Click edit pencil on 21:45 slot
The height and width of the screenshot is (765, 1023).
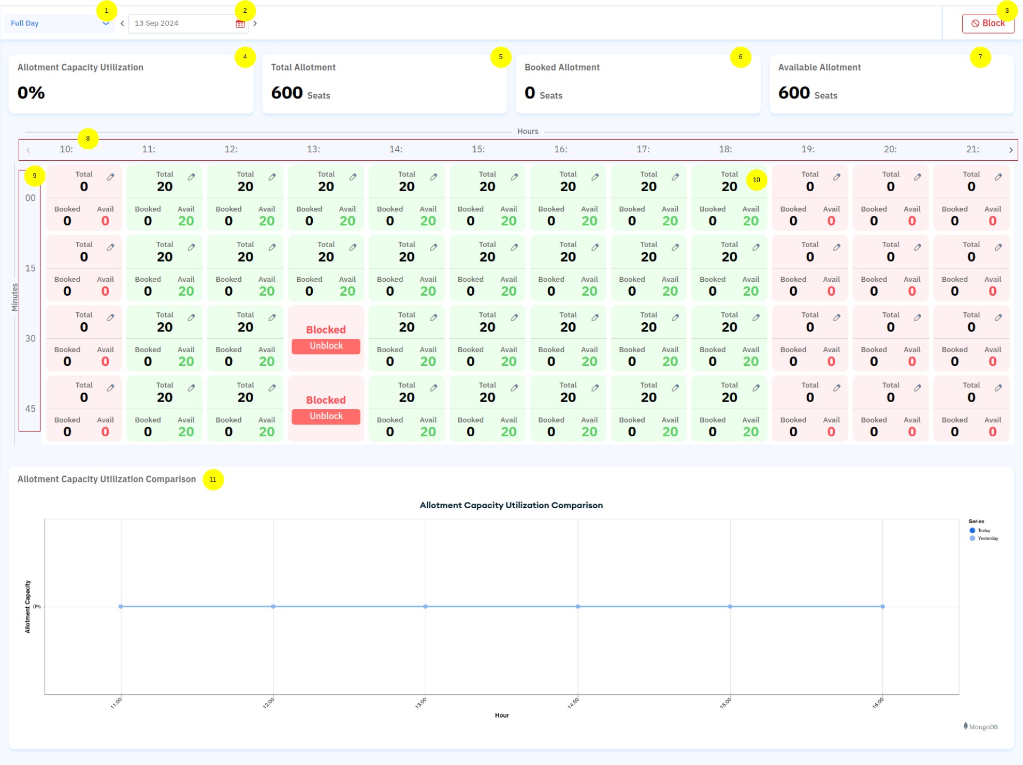tap(998, 388)
